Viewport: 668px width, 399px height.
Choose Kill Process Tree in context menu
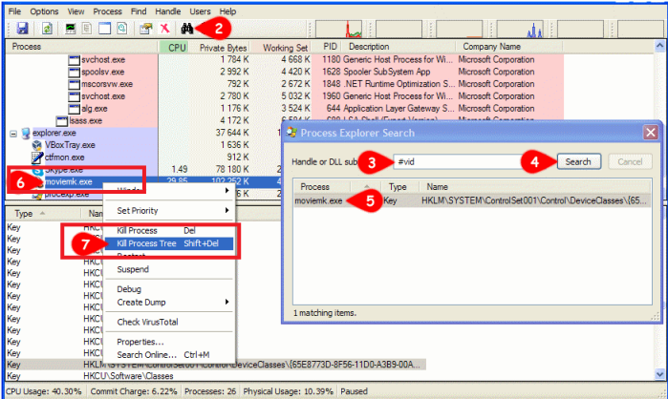[169, 243]
